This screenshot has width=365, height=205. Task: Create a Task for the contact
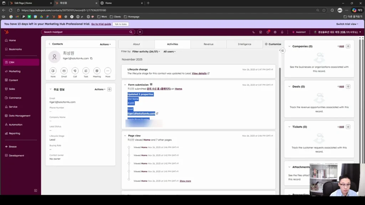point(86,71)
